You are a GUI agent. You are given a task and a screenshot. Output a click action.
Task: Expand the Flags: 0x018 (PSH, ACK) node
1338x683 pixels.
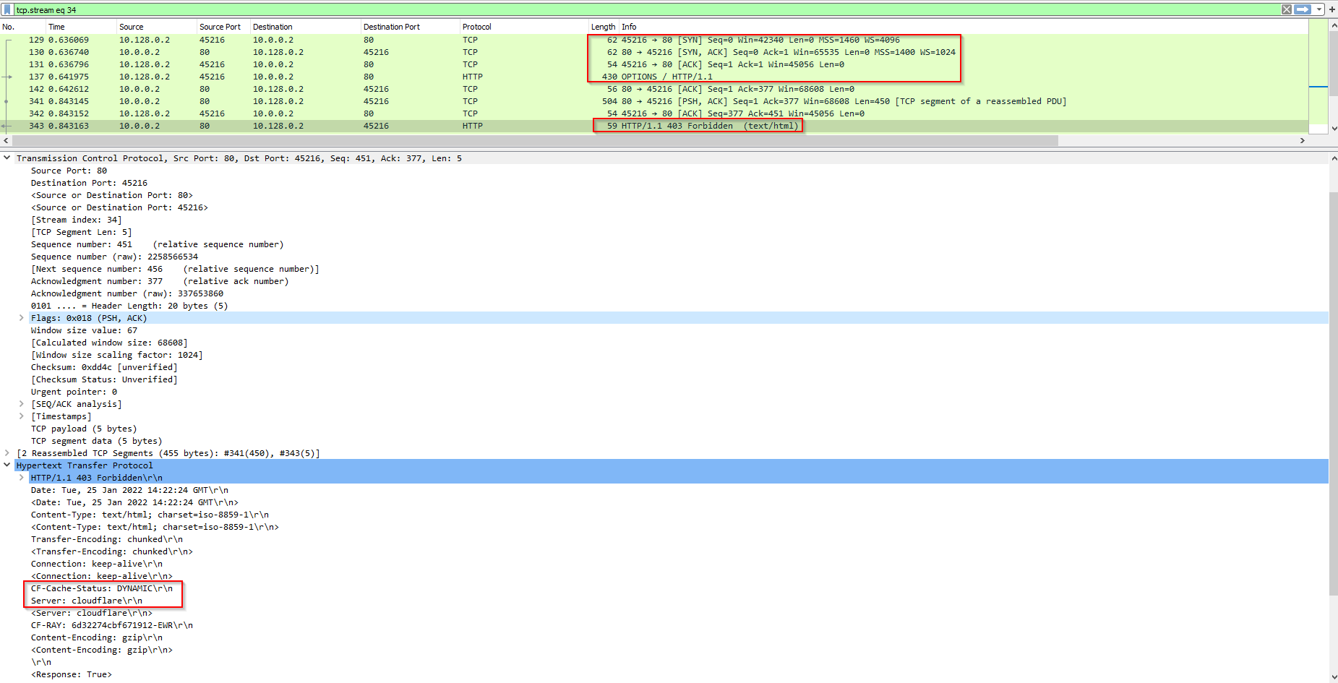click(x=22, y=318)
